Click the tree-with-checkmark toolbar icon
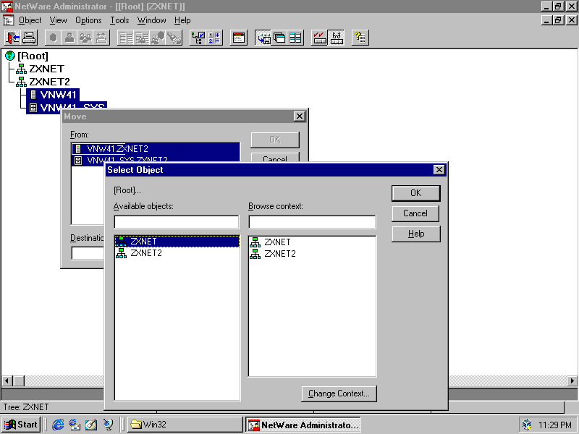The height and width of the screenshot is (434, 579). [198, 38]
